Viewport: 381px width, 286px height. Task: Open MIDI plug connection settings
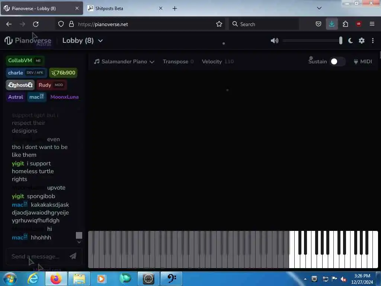click(x=363, y=61)
